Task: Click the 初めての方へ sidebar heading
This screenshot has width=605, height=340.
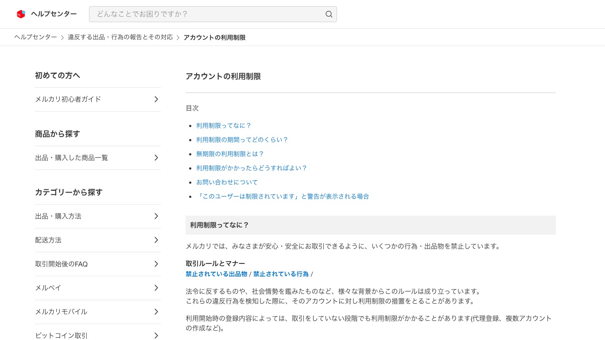Action: point(58,76)
